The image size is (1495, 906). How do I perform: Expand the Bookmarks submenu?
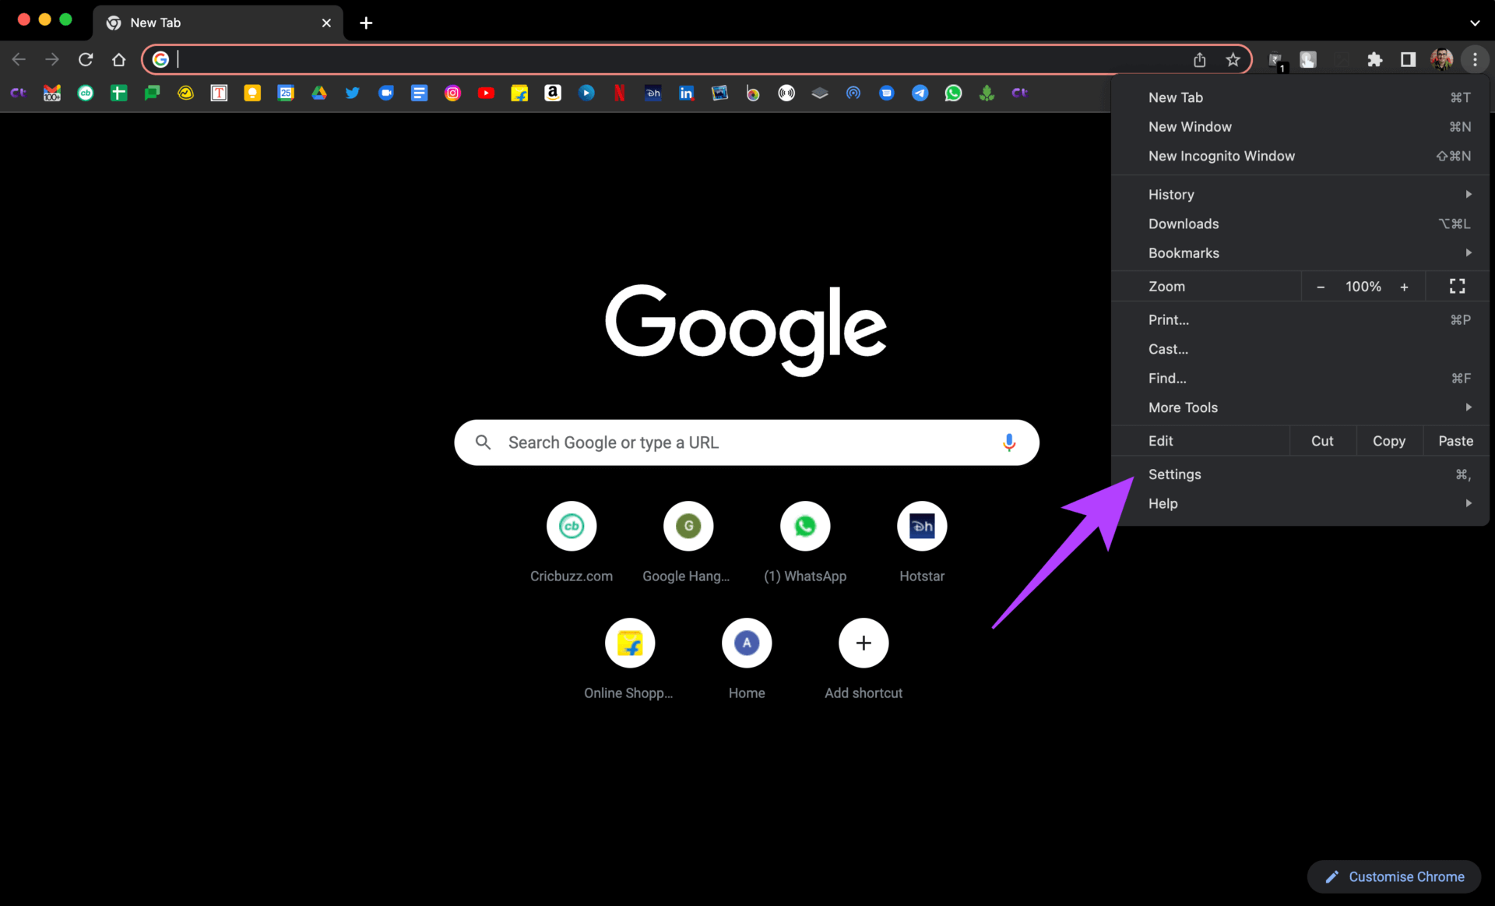pos(1300,253)
